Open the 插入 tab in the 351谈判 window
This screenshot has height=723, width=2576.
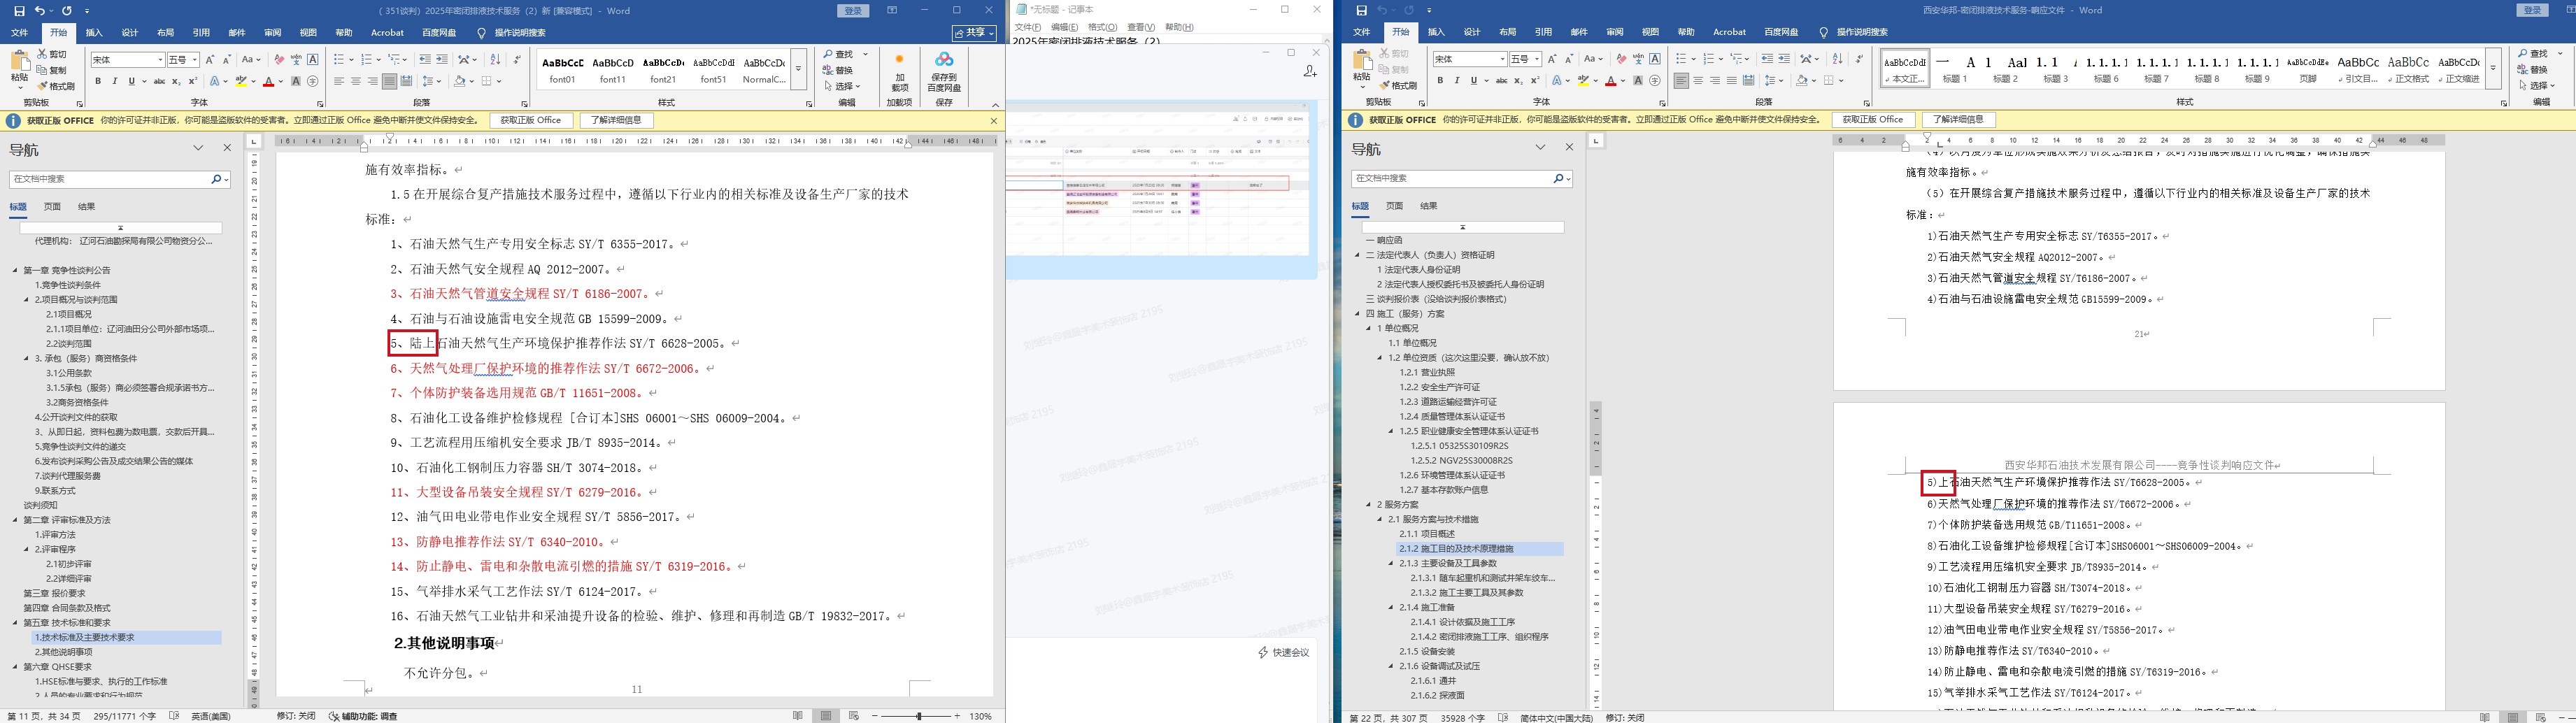point(94,32)
